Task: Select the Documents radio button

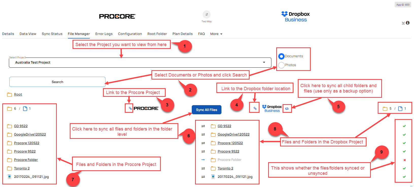Action: pyautogui.click(x=281, y=56)
